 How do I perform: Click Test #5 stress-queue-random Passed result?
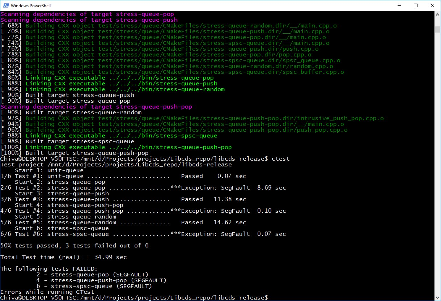click(123, 222)
